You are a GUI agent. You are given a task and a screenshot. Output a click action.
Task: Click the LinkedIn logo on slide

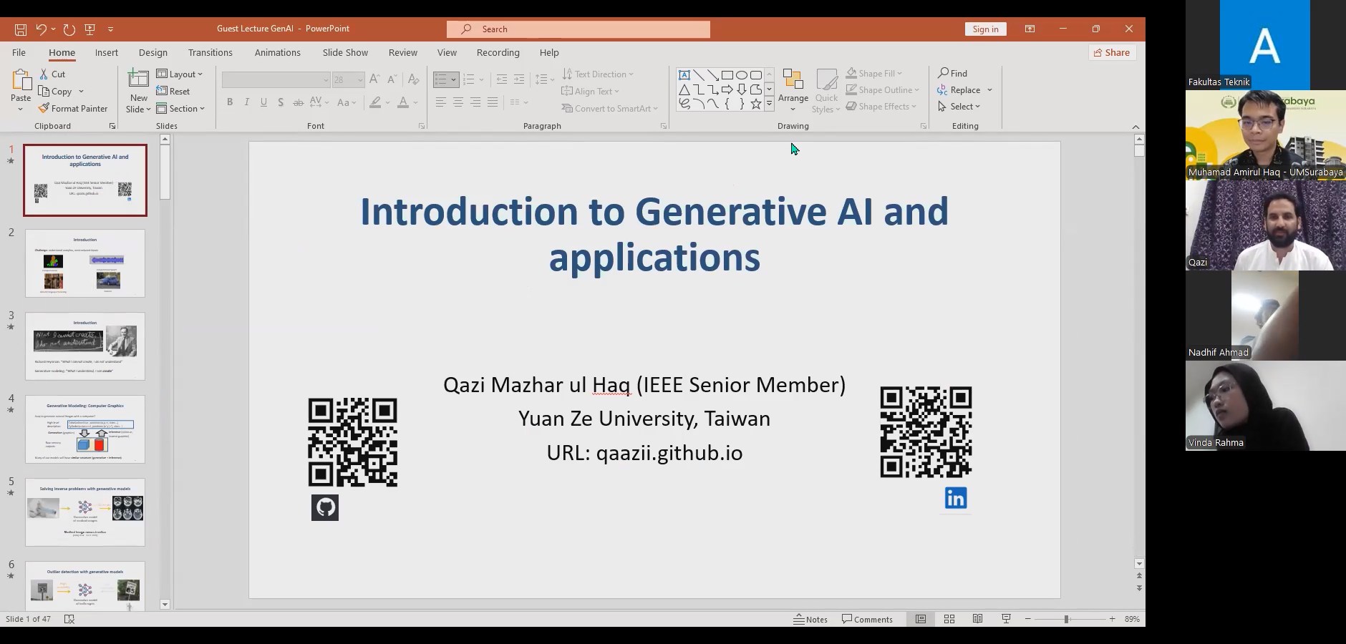956,498
